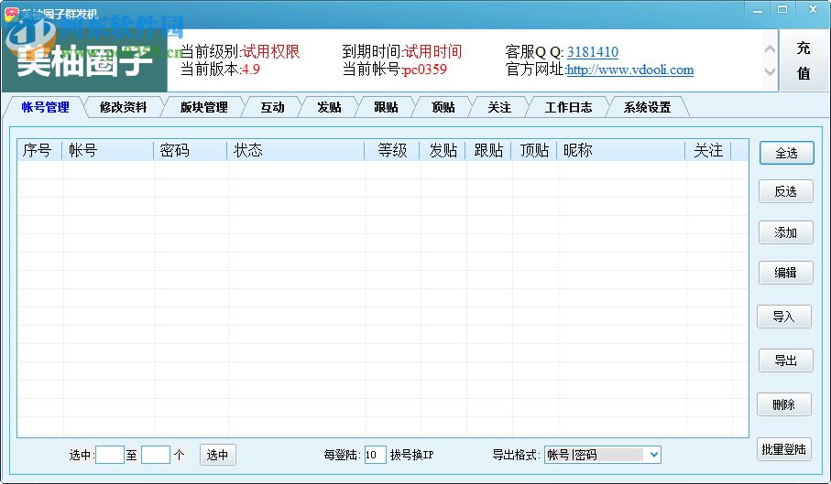831x484 pixels.
Task: Open the 版块管理 tab
Action: (x=203, y=107)
